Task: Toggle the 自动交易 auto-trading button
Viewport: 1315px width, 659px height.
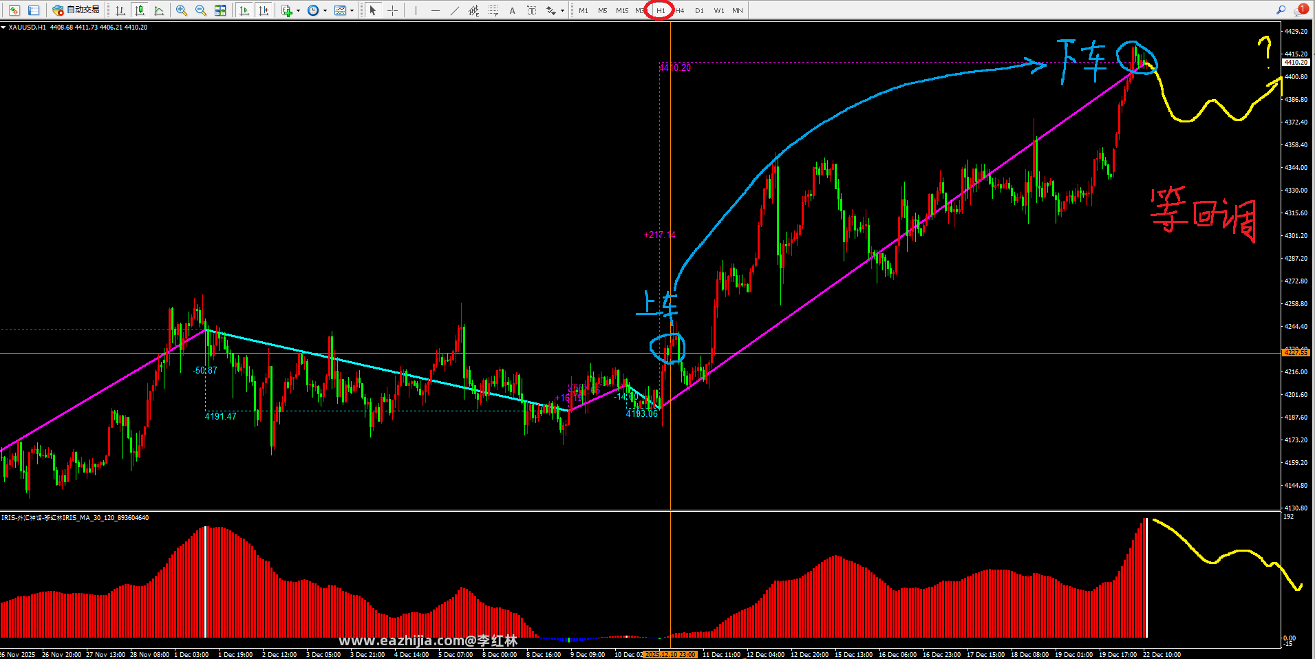Action: 76,10
